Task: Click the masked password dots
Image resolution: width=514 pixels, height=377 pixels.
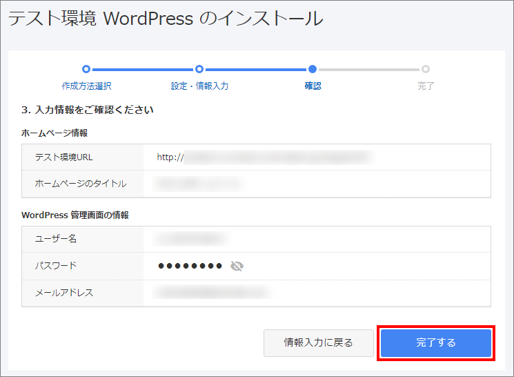Action: pos(190,266)
